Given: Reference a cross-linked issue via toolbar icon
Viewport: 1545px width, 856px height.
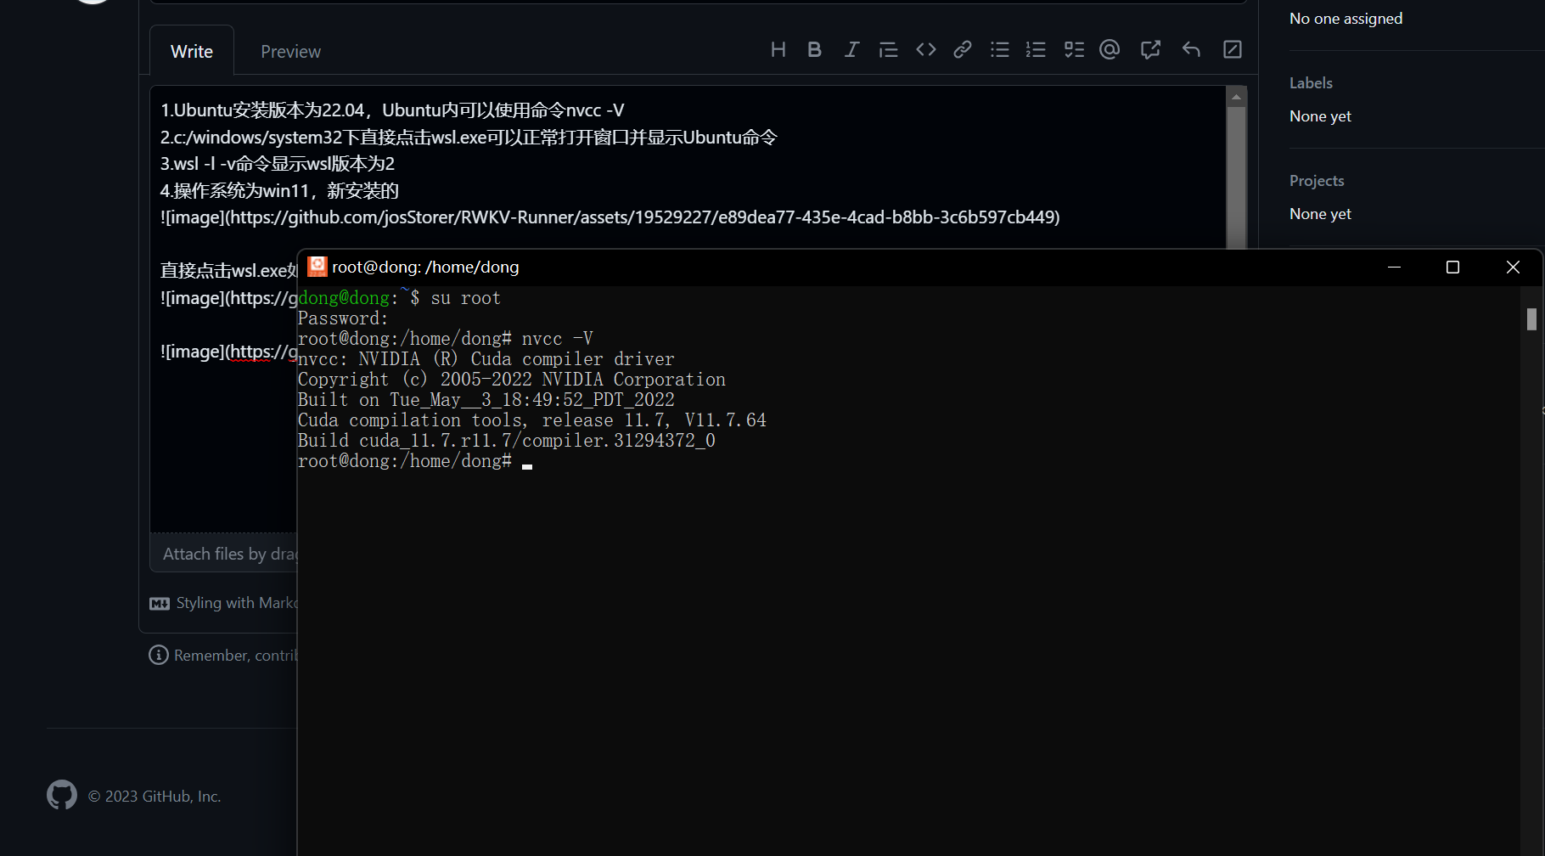Looking at the screenshot, I should [1150, 49].
